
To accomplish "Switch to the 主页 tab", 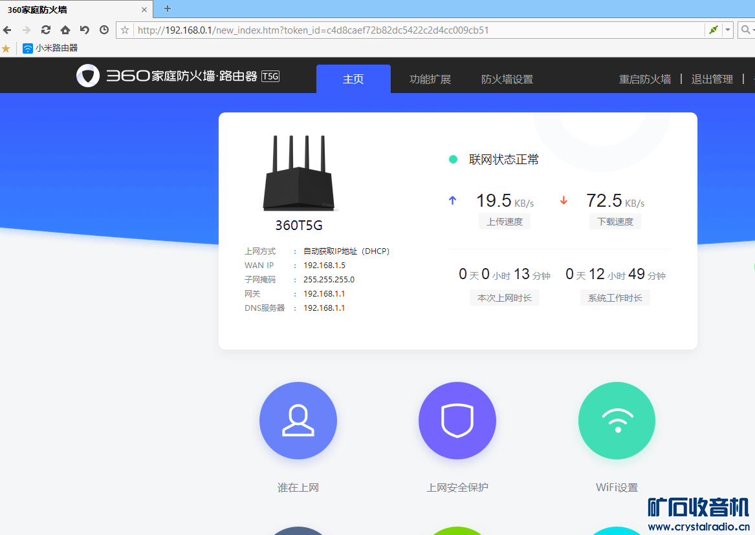I will (x=353, y=79).
